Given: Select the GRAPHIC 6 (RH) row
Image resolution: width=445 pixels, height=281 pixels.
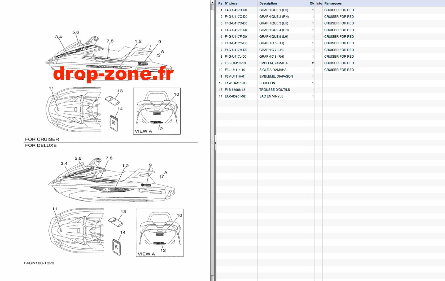Looking at the screenshot, I should pyautogui.click(x=330, y=43).
